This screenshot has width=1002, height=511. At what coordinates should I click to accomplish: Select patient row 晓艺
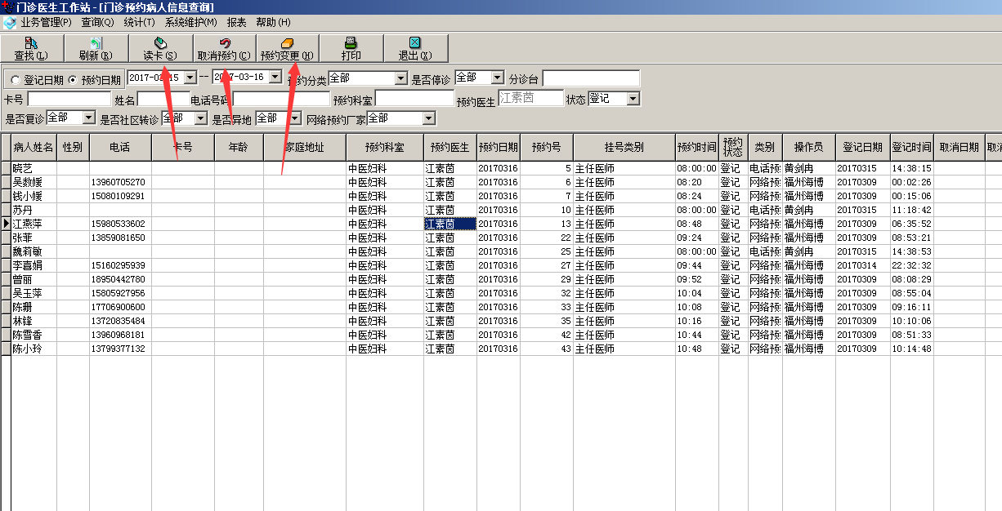tap(501, 168)
